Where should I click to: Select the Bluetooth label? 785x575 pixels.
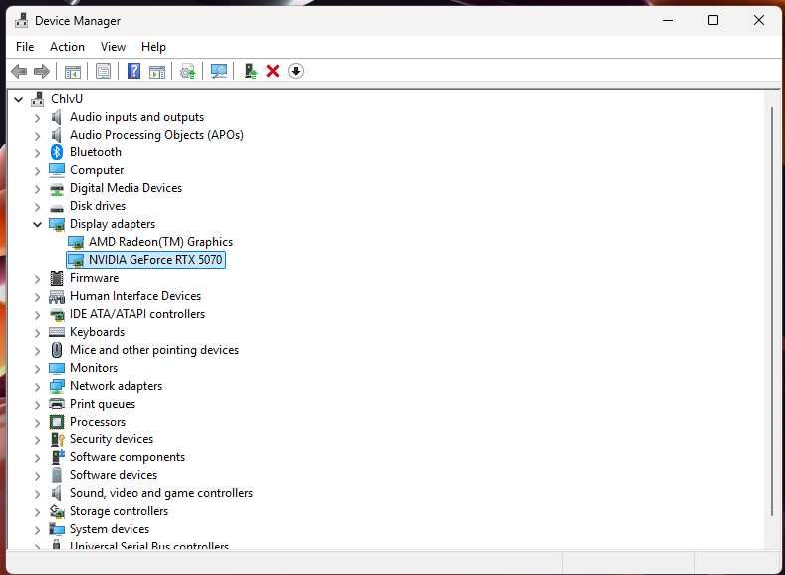96,152
